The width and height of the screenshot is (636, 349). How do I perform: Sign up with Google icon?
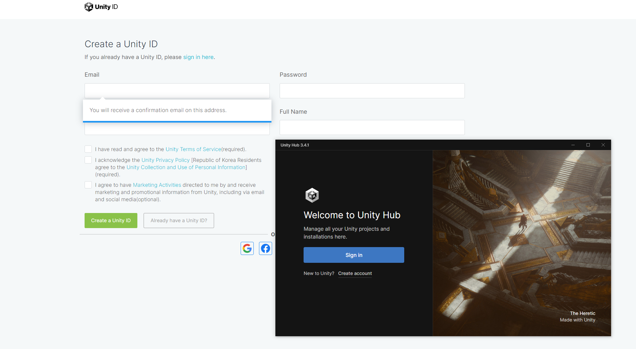247,248
